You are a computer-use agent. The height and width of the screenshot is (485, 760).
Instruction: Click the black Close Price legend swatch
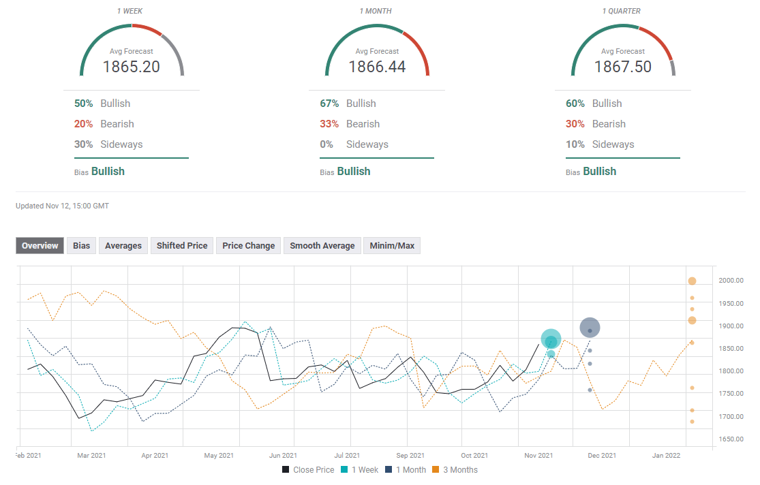(286, 470)
